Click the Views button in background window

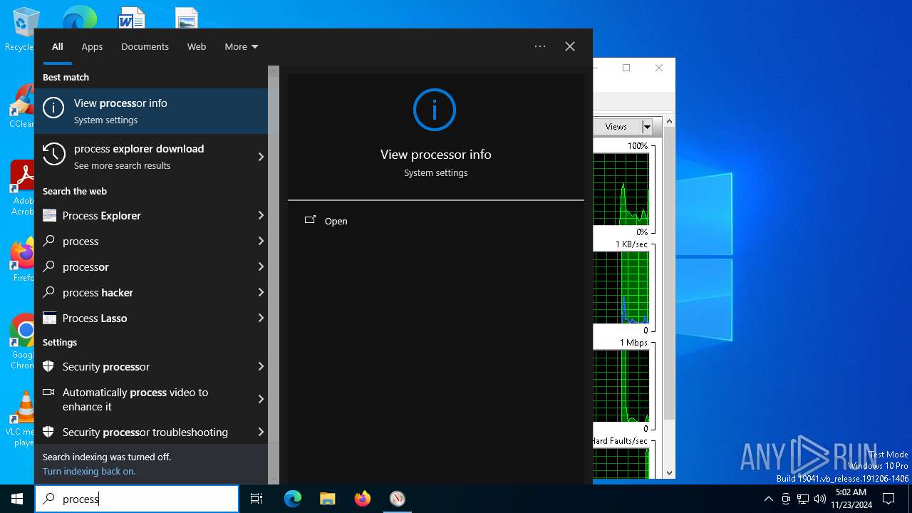click(x=617, y=127)
